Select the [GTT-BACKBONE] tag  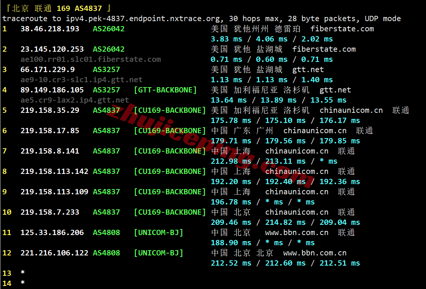click(165, 90)
